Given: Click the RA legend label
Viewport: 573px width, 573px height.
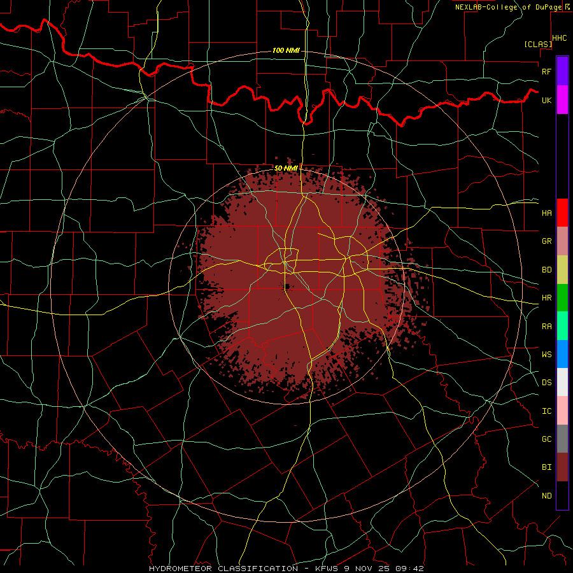Looking at the screenshot, I should (546, 327).
